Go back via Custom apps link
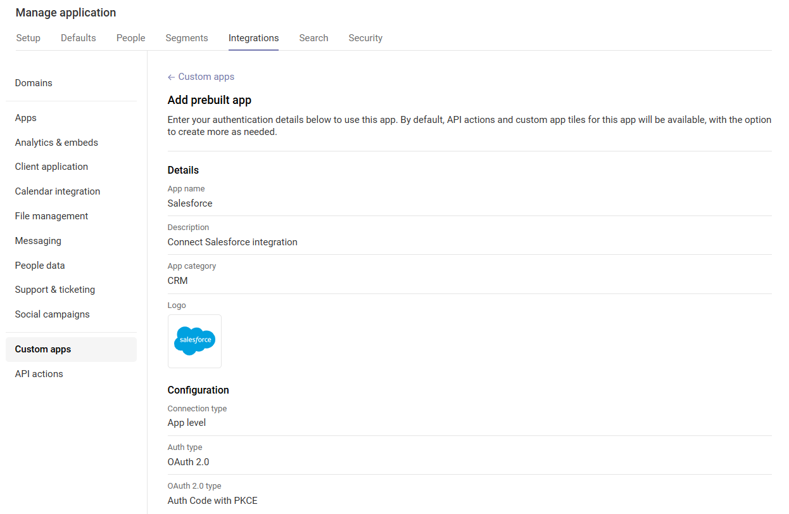789x514 pixels. click(206, 77)
